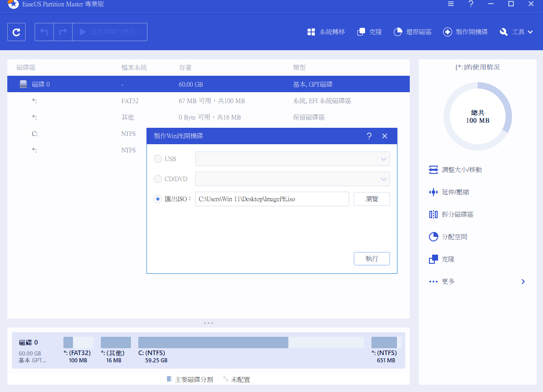Expand the 工具 tools dropdown

click(516, 32)
